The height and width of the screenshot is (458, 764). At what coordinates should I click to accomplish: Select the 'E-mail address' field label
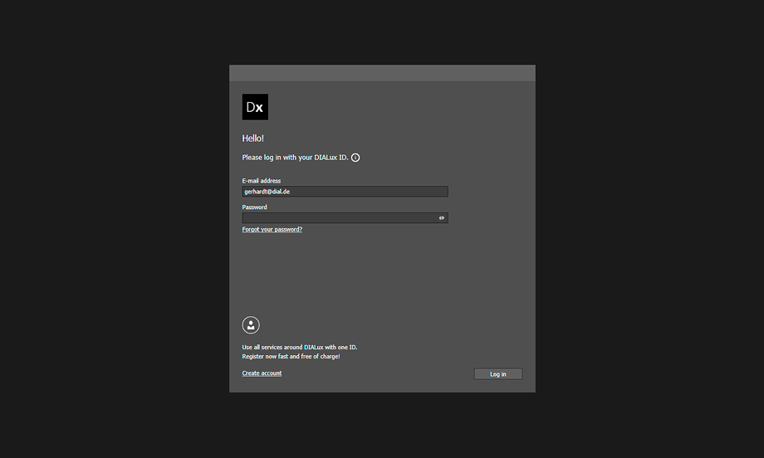[262, 181]
